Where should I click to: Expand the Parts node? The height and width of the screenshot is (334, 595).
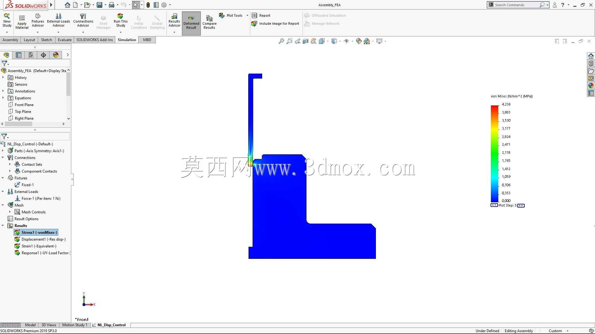3,151
